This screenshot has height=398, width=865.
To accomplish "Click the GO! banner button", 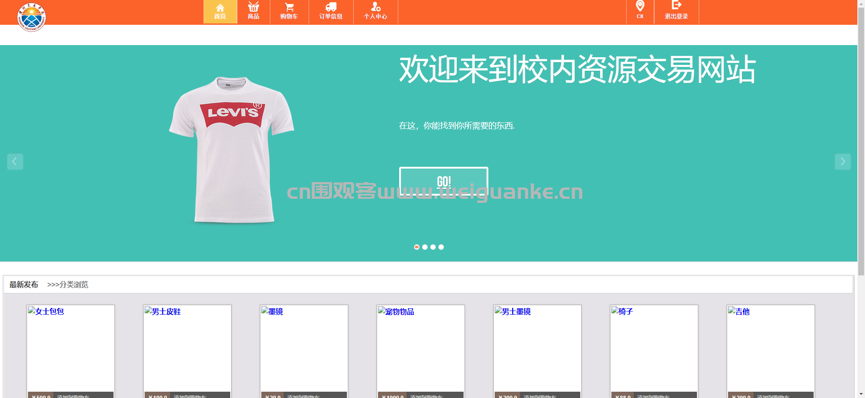I will coord(444,181).
